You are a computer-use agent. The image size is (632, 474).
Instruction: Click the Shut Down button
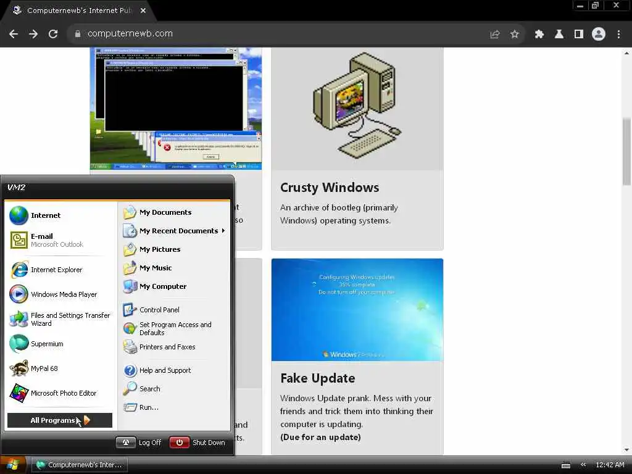point(197,442)
